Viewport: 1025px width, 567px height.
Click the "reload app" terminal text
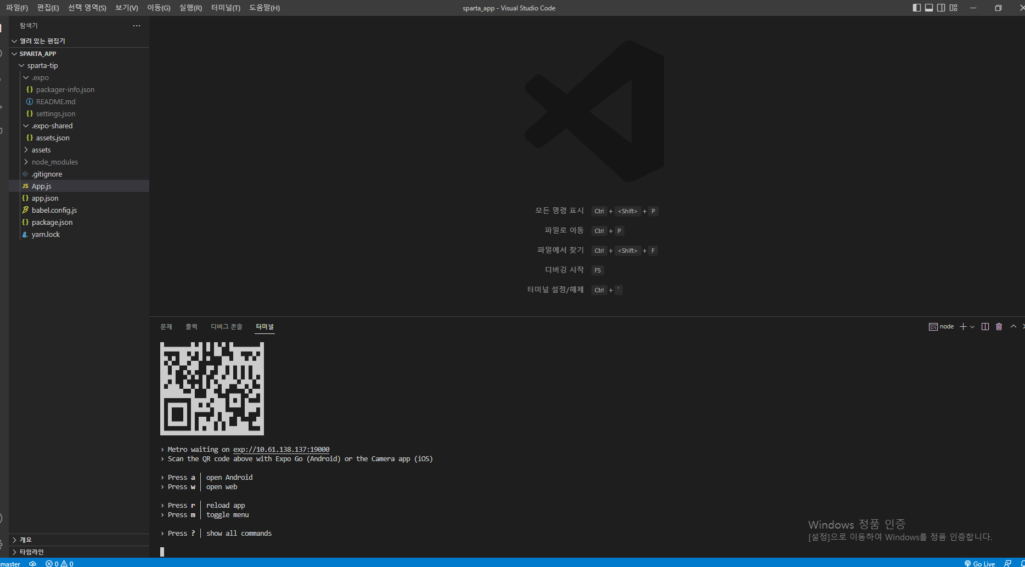(x=226, y=506)
